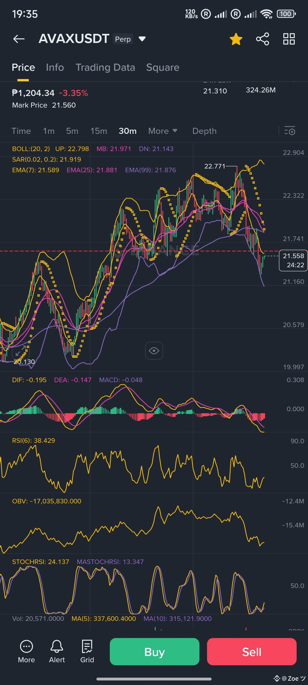Tap the current price tag 21.558

tap(293, 260)
